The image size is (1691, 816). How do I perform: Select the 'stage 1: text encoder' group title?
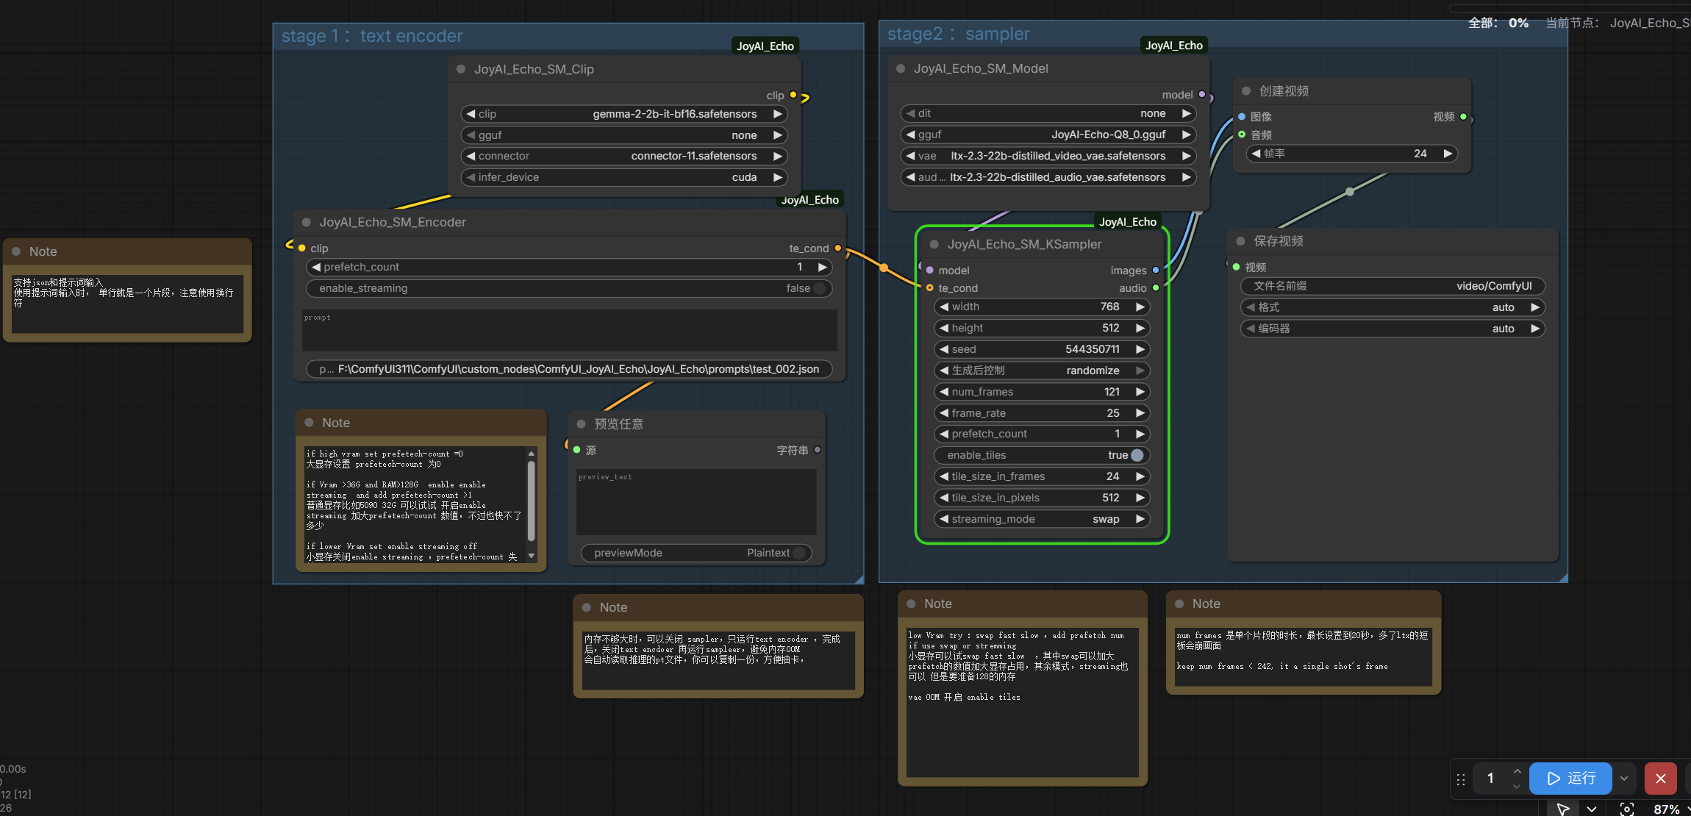pos(372,36)
